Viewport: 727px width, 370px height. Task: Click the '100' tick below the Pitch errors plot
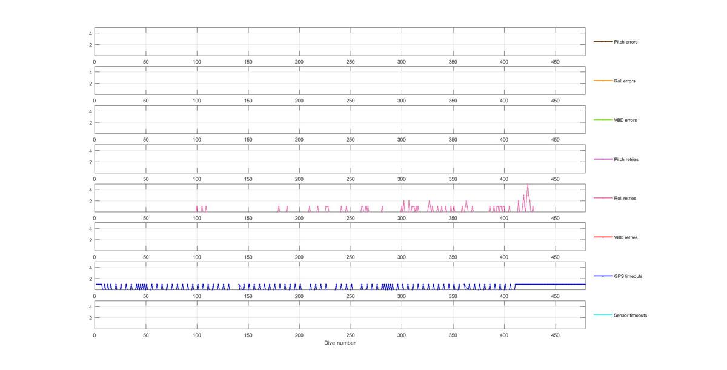point(196,61)
